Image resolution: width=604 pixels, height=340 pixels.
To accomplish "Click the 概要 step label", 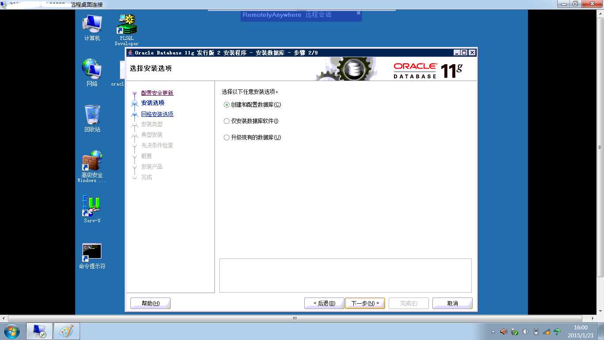I will coord(146,156).
